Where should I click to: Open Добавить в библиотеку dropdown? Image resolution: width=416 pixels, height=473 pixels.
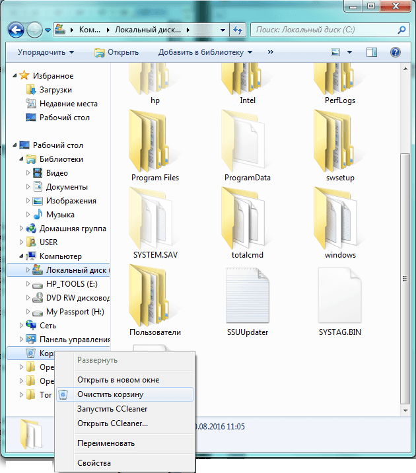(x=205, y=52)
